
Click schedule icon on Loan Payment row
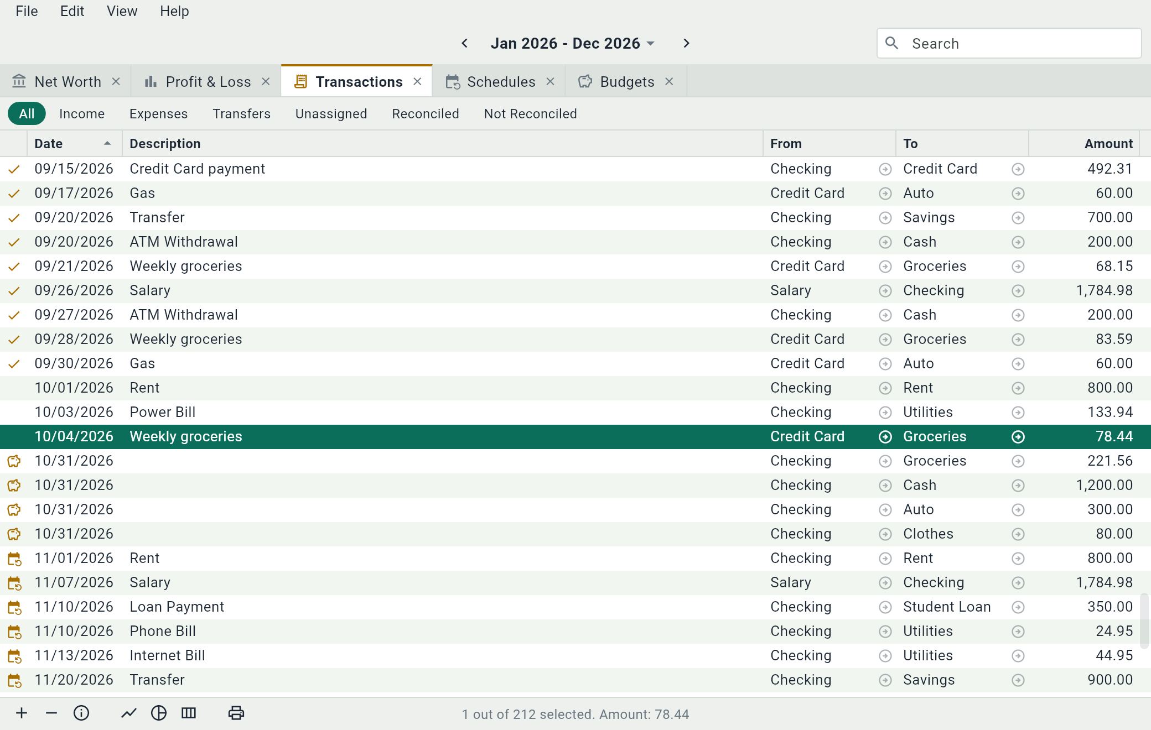point(14,607)
